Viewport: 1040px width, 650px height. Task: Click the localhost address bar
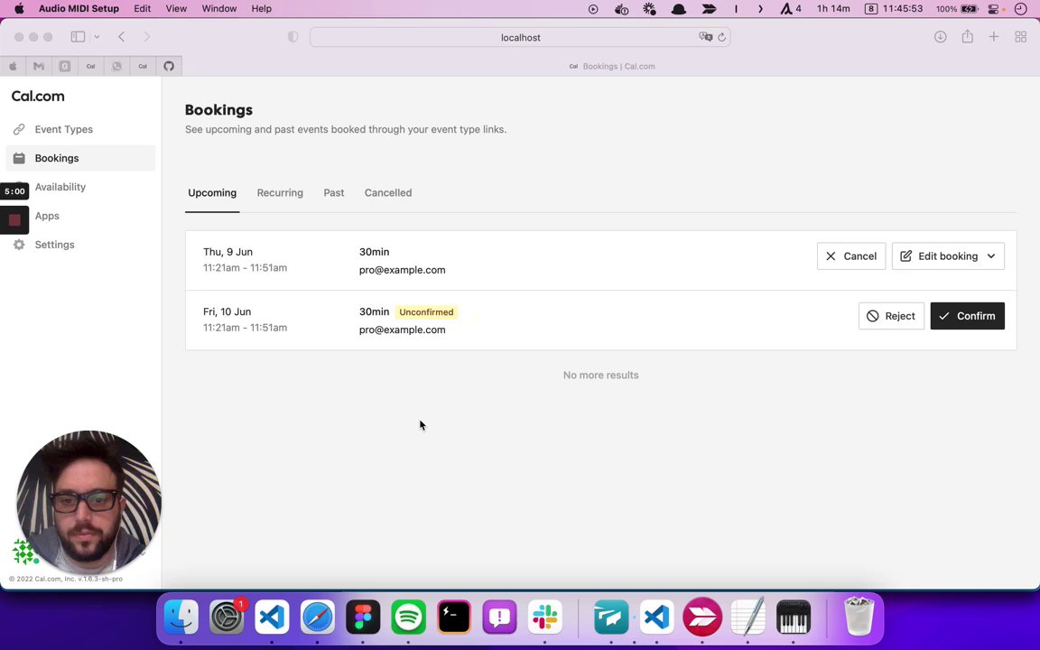coord(520,37)
